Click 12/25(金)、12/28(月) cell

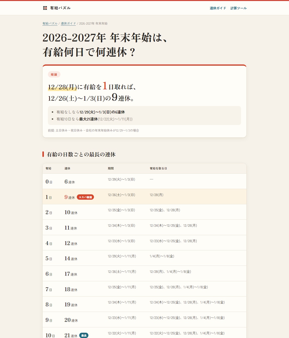coord(165,210)
